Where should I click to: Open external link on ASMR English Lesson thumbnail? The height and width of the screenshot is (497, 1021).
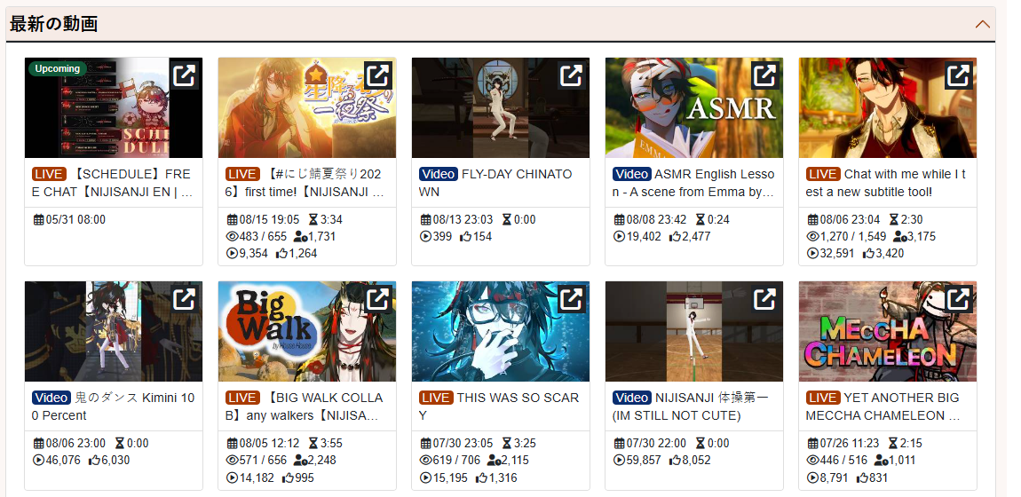point(764,75)
